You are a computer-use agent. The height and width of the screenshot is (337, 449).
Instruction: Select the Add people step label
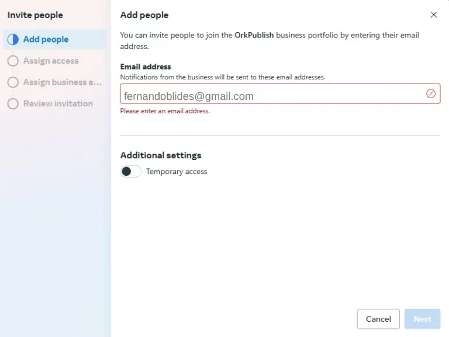click(x=46, y=40)
